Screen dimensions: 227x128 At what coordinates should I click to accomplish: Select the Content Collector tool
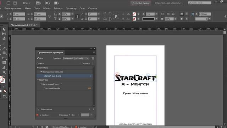coord(4,38)
